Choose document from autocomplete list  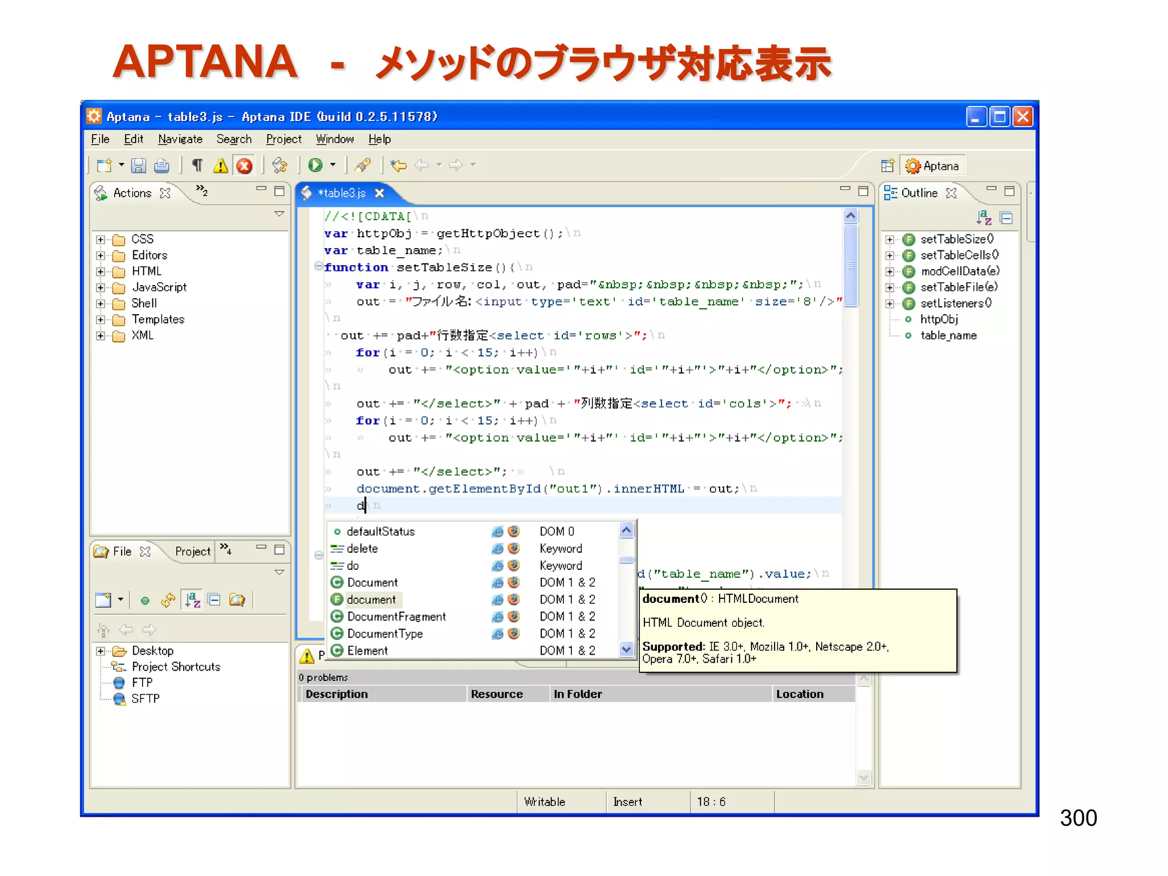click(371, 599)
